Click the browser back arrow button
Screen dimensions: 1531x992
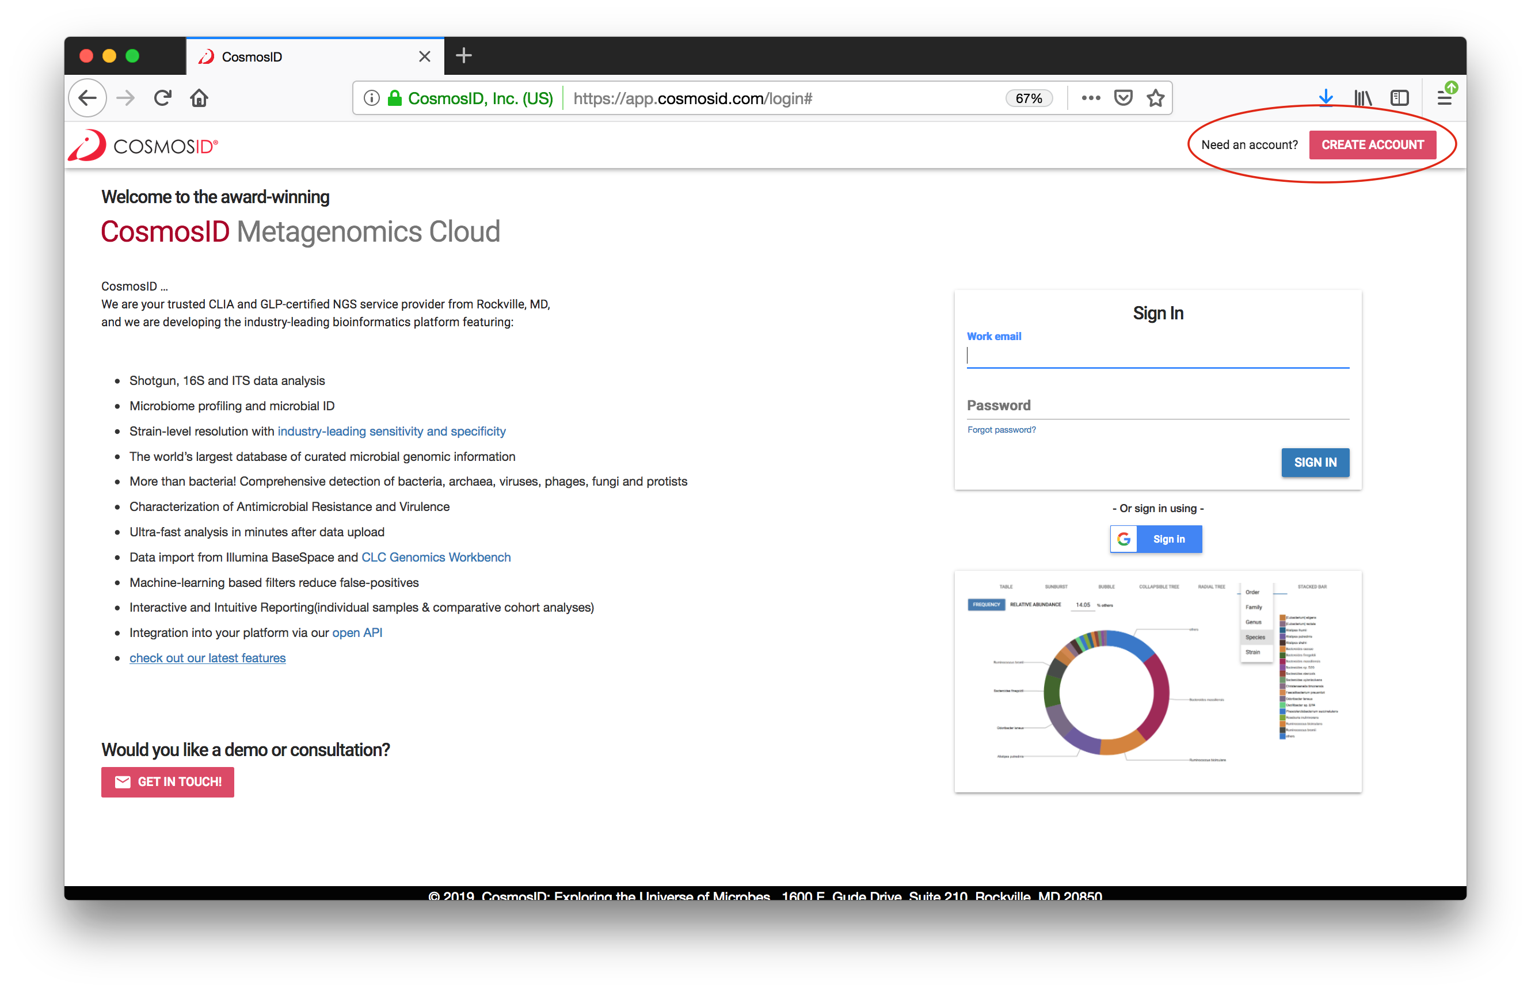87,98
